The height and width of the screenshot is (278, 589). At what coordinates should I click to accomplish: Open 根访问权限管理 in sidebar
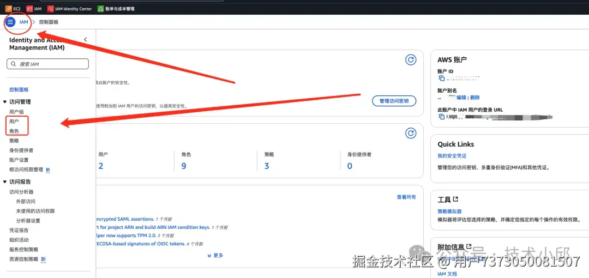pos(26,170)
